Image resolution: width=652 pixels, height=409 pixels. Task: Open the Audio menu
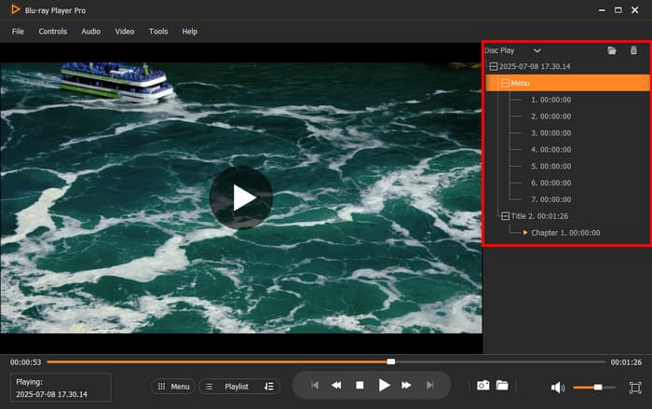[91, 32]
